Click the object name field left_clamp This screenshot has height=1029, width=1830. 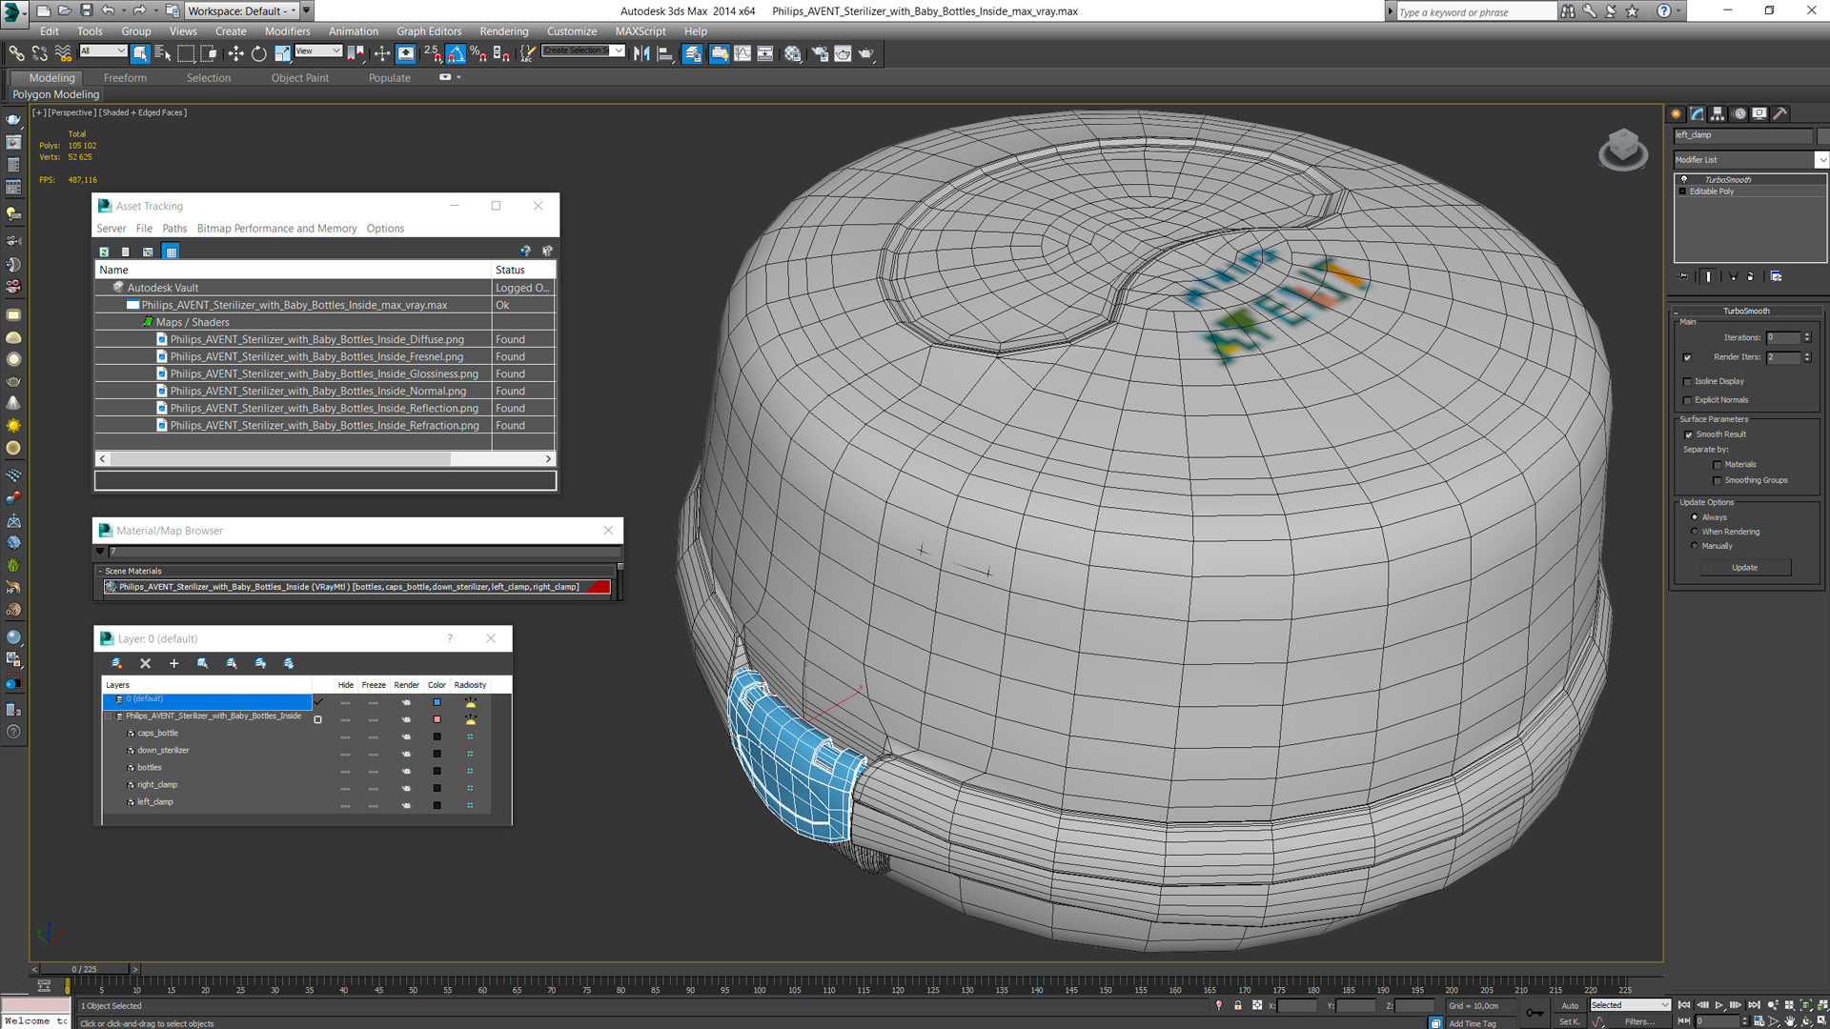coord(1744,135)
